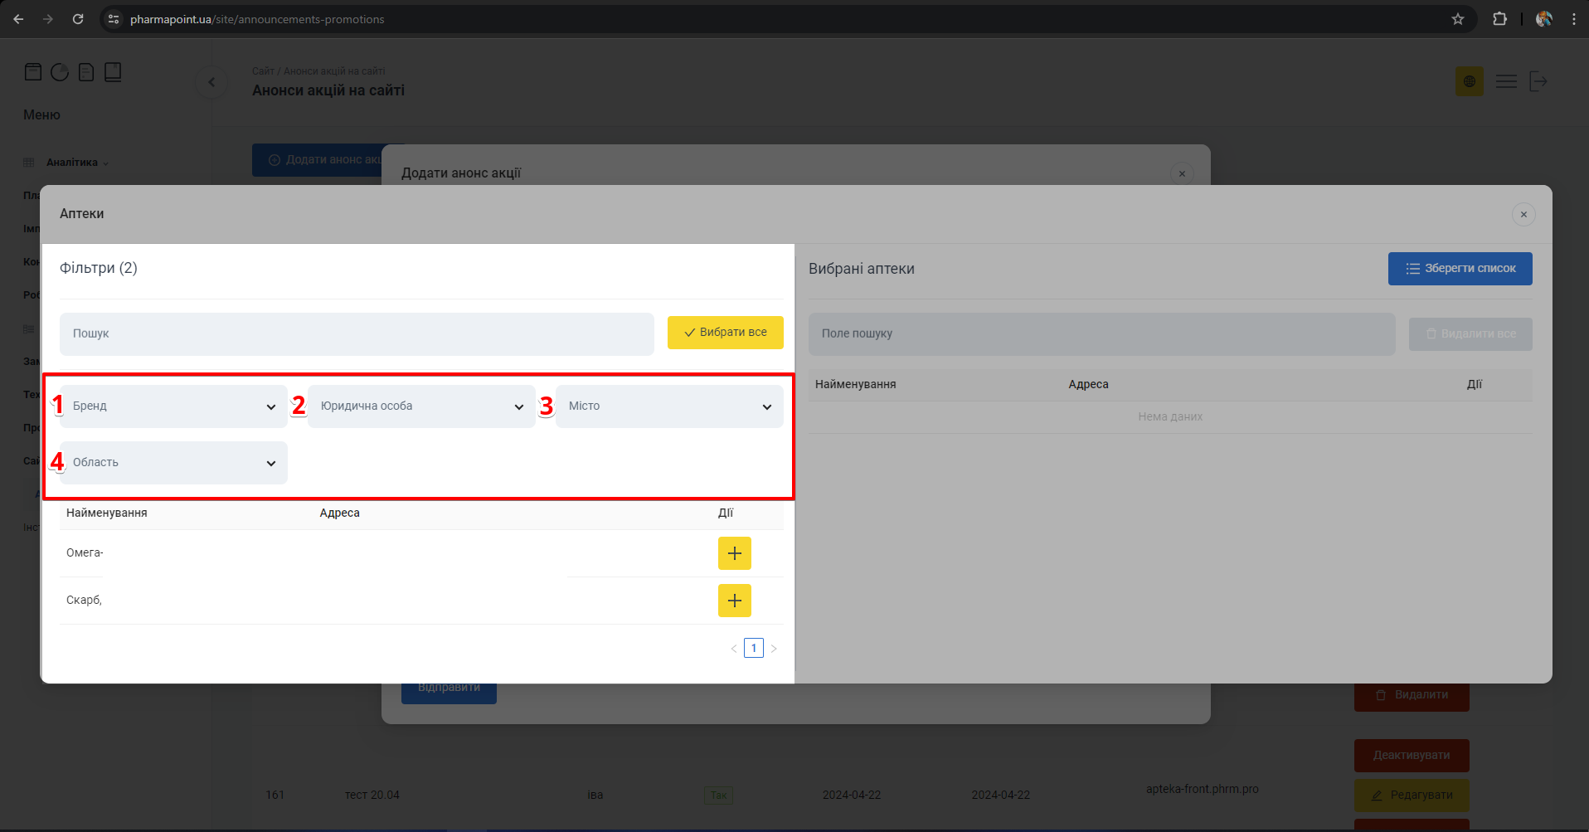Click the browser extensions puzzle icon

pyautogui.click(x=1499, y=19)
